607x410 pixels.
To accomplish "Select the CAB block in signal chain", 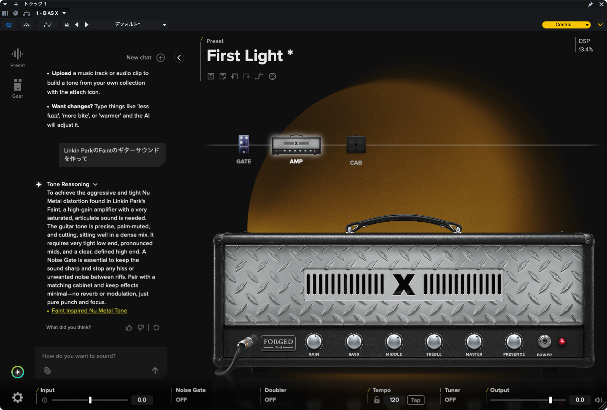I will coord(356,145).
